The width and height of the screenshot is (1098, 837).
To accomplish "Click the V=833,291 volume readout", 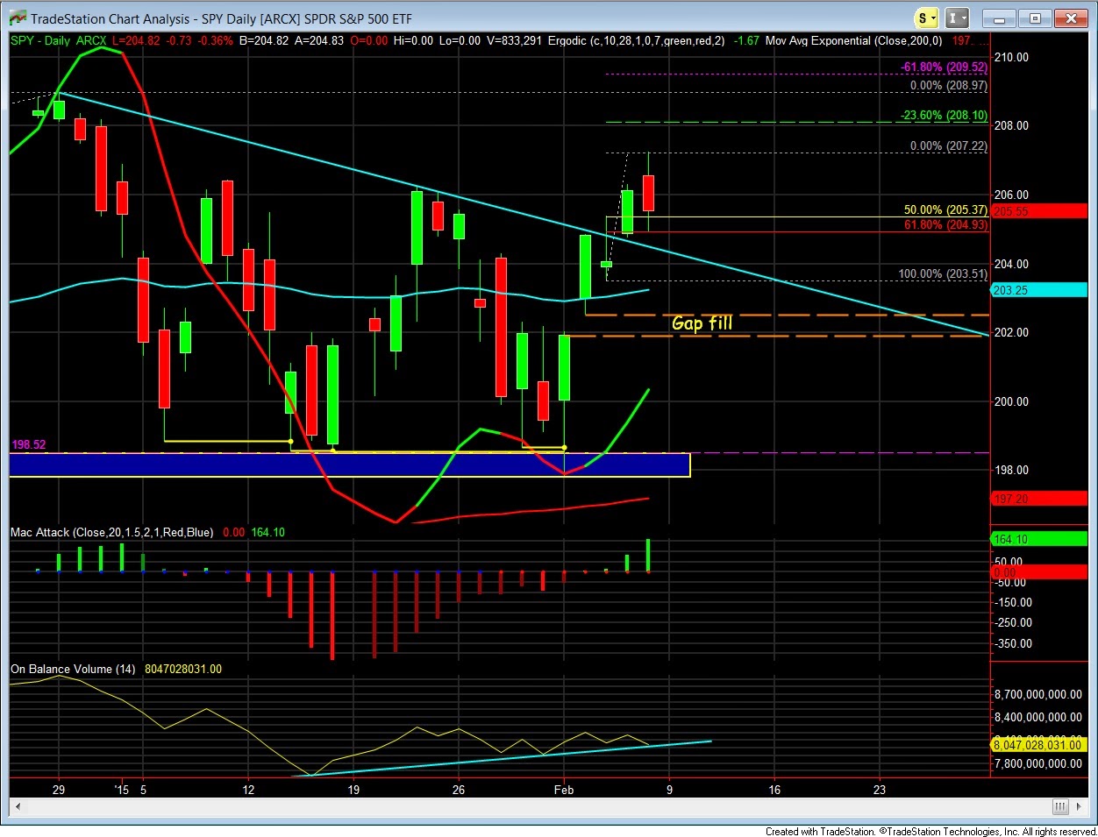I will pyautogui.click(x=516, y=41).
